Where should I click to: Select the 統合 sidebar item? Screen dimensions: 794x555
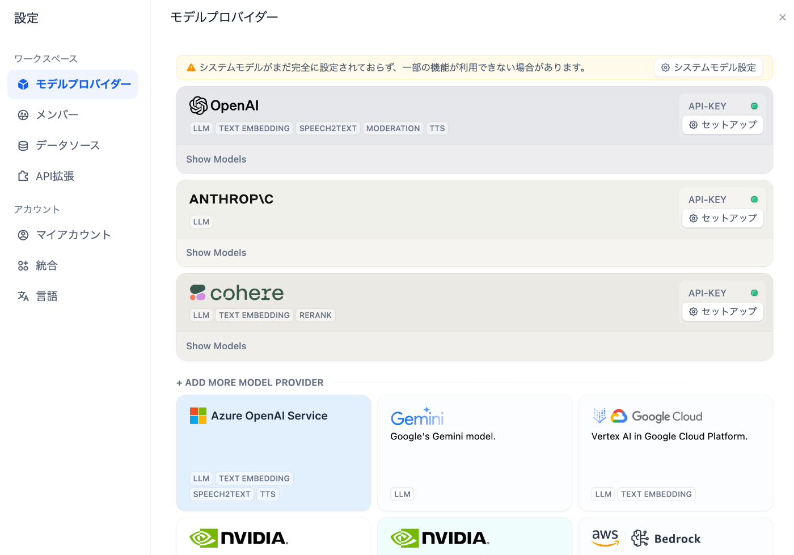73,265
